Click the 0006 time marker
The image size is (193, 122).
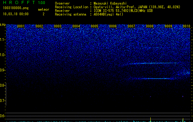click(113, 26)
